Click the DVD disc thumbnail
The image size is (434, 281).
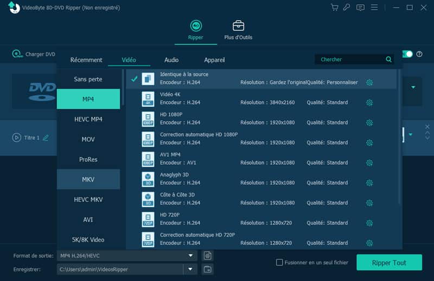pos(34,91)
